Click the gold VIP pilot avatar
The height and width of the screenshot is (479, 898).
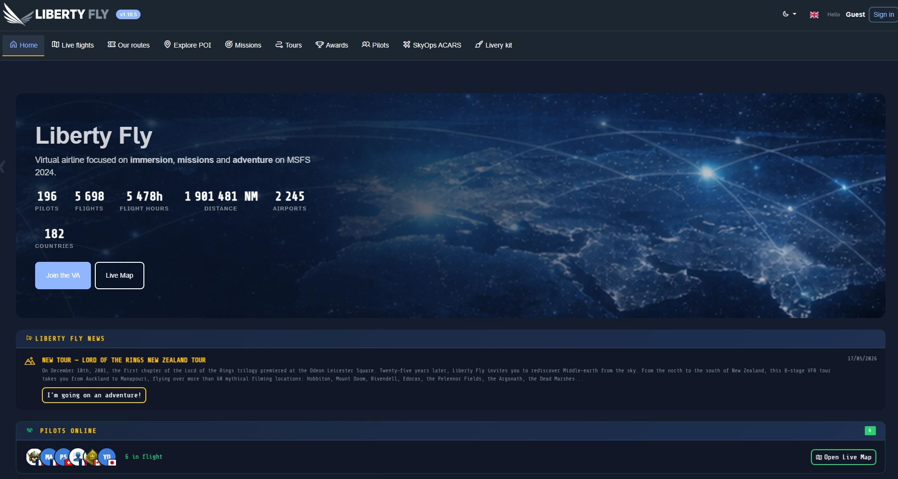pyautogui.click(x=92, y=456)
